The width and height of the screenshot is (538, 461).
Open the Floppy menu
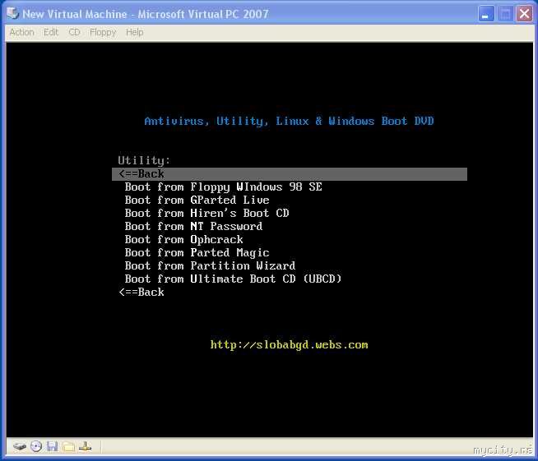point(103,33)
